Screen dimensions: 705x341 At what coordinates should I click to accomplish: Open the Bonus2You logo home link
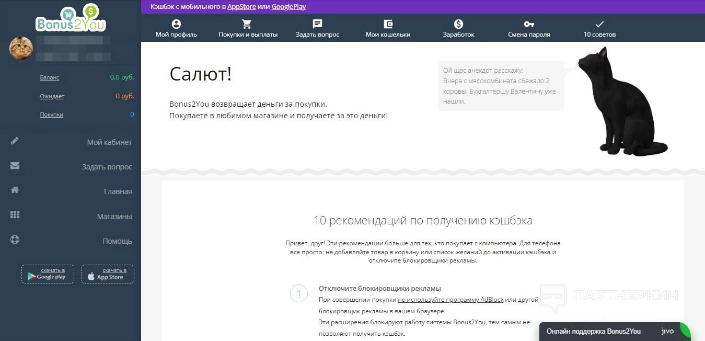71,18
